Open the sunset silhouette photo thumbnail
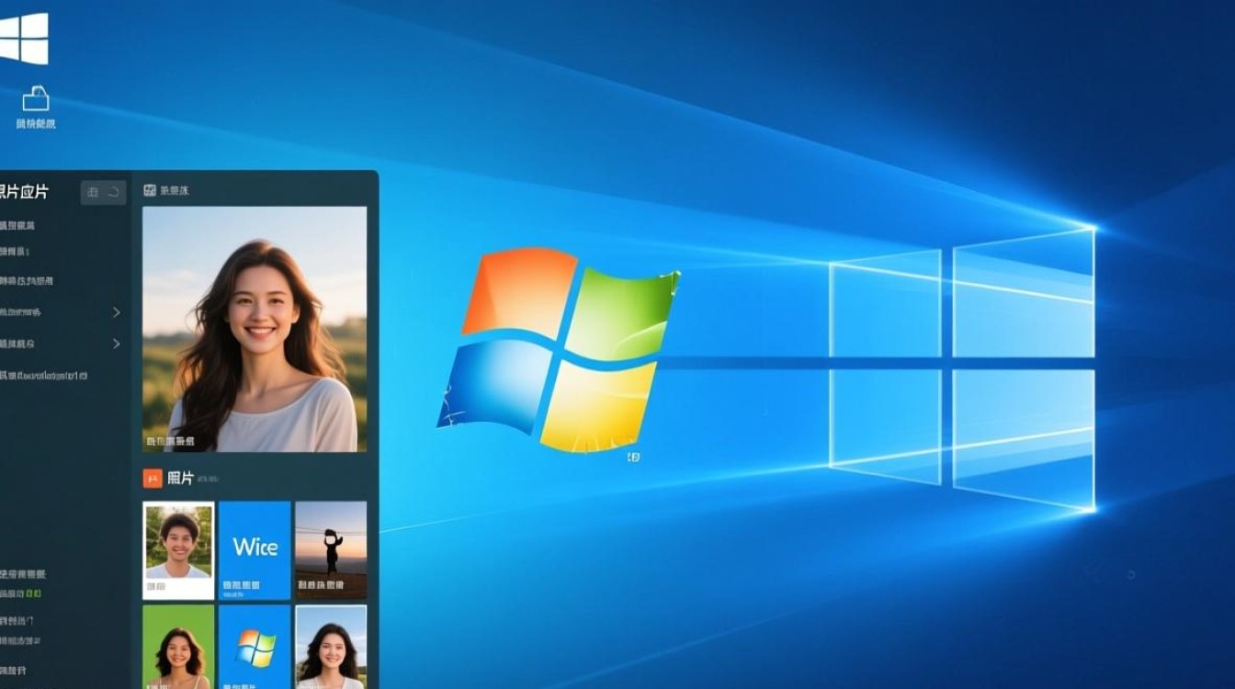Image resolution: width=1235 pixels, height=689 pixels. pyautogui.click(x=331, y=549)
